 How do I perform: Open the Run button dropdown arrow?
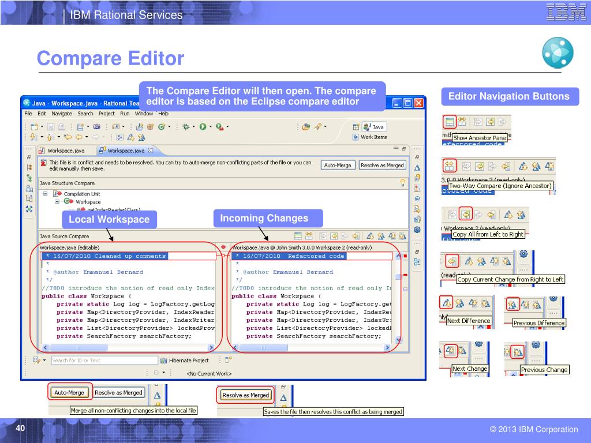coord(210,127)
